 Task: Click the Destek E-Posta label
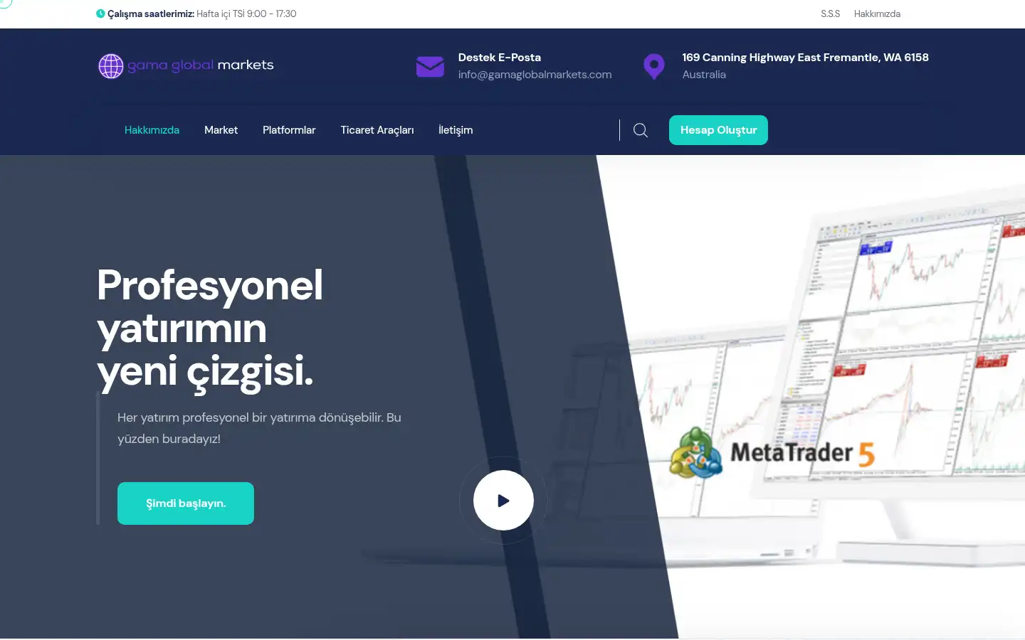point(499,58)
